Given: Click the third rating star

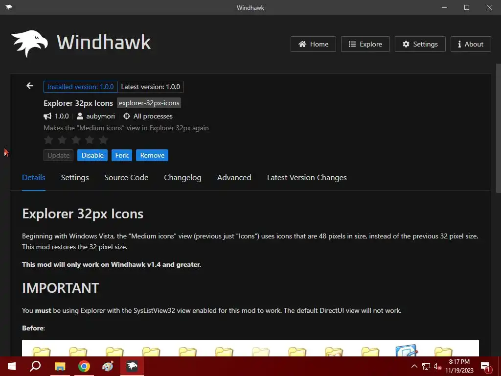Looking at the screenshot, I should pos(76,140).
